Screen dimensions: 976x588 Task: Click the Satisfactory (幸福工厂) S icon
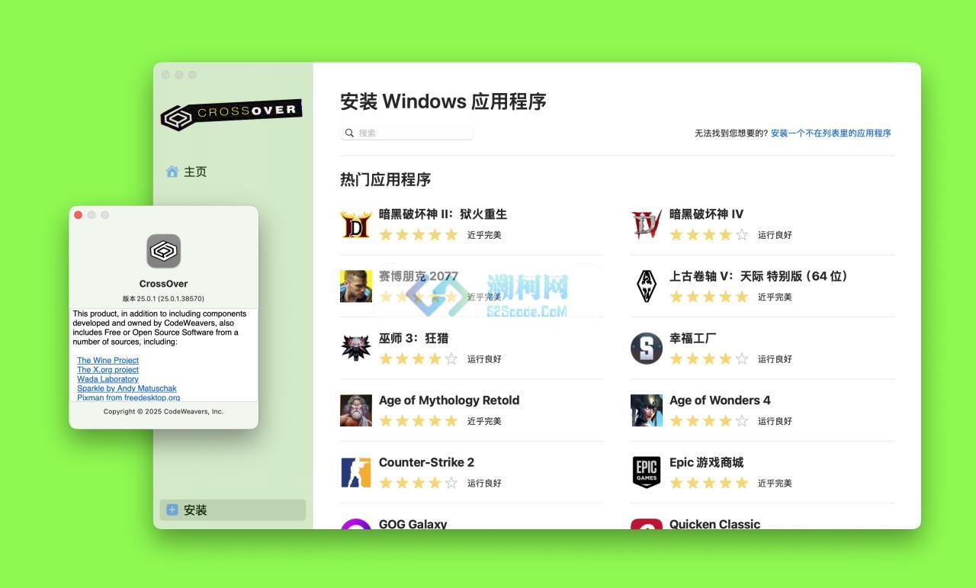[x=647, y=349]
